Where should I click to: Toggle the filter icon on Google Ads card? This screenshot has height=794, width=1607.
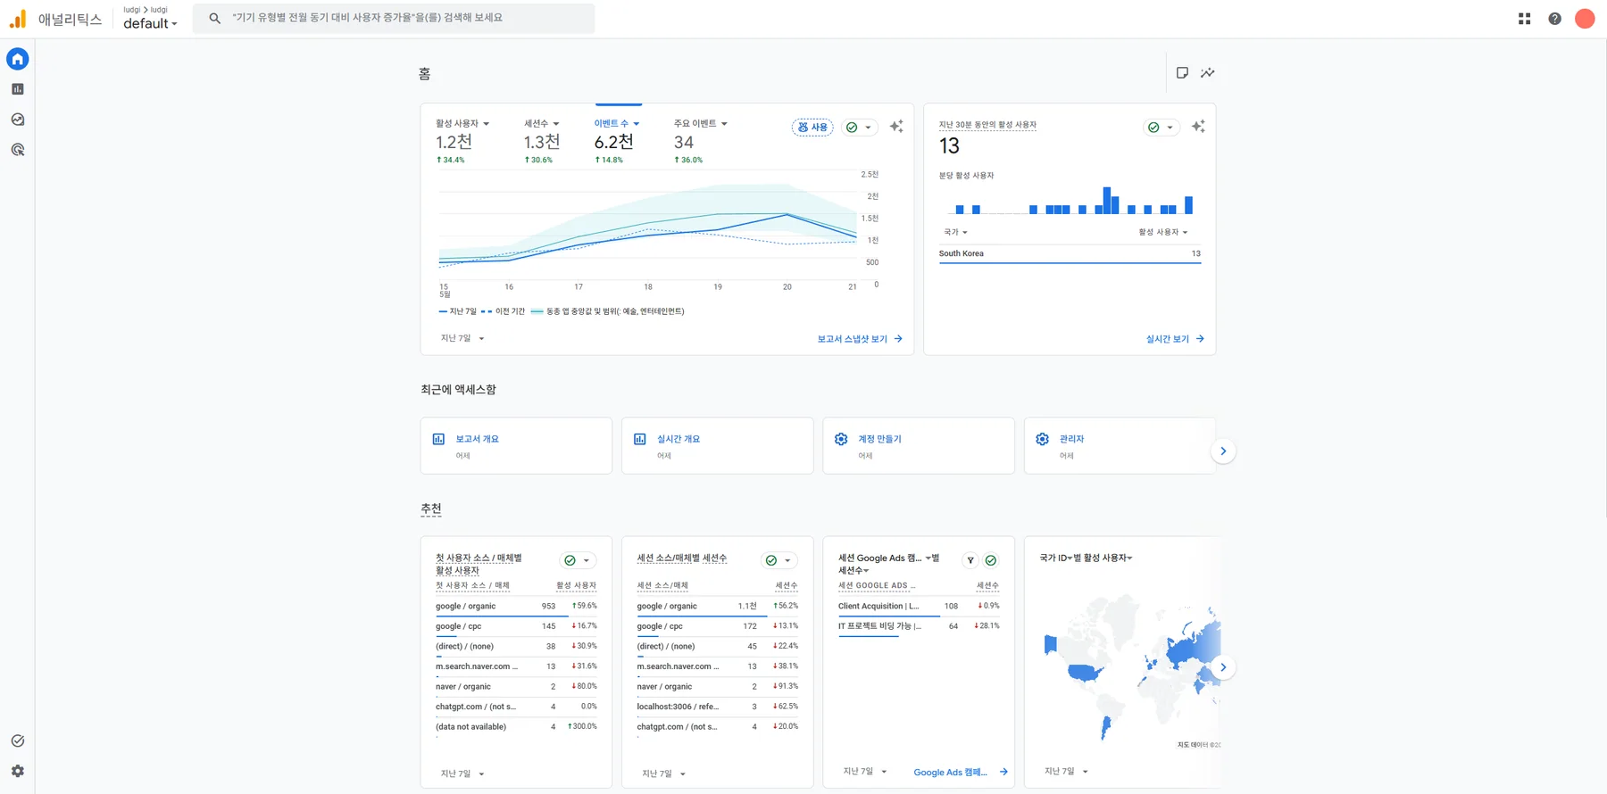(970, 560)
